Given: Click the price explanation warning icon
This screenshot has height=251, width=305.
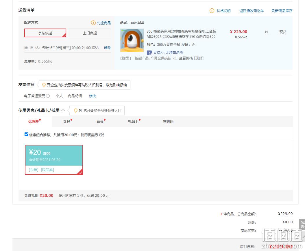Looking at the screenshot, I should (212, 11).
